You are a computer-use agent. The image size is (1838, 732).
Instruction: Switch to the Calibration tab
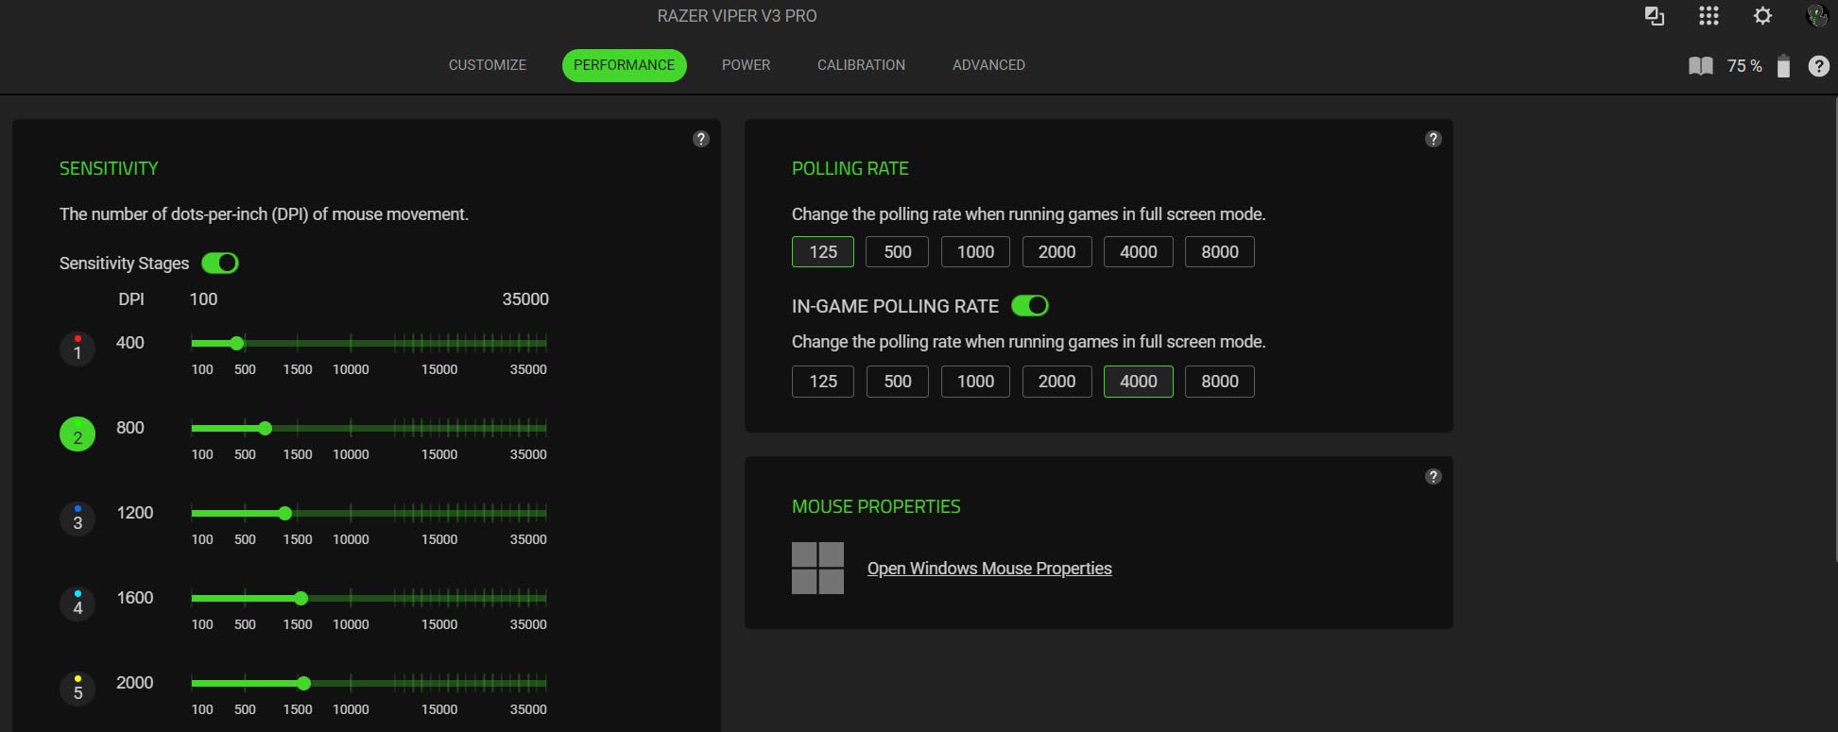pos(861,65)
